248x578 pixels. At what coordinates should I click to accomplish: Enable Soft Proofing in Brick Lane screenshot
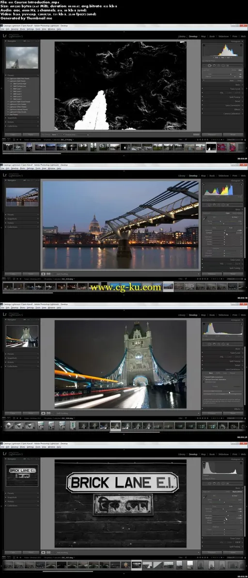(54, 553)
